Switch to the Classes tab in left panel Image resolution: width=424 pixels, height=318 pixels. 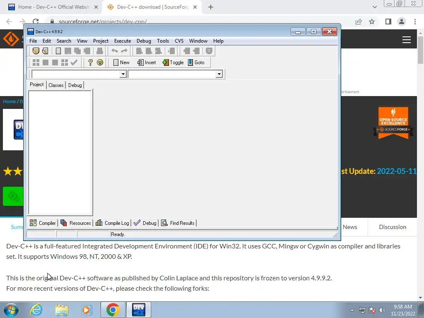(x=56, y=85)
